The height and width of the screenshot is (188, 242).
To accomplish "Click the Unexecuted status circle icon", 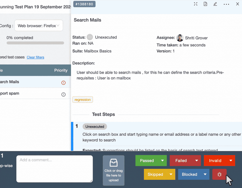I will click(x=90, y=37).
